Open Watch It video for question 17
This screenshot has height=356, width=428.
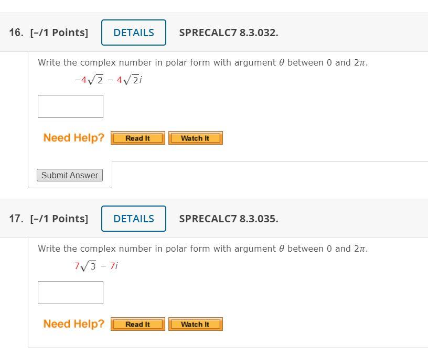tap(195, 324)
